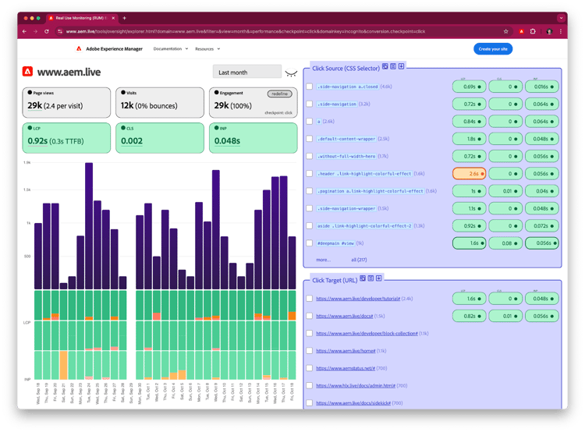This screenshot has height=432, width=585.
Task: Click the first icon after Click Target (URL) heading
Action: pyautogui.click(x=363, y=278)
